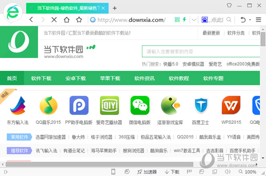Viewport: 266px width, 176px height.
Task: Click the search magnifier icon
Action: (x=229, y=19)
